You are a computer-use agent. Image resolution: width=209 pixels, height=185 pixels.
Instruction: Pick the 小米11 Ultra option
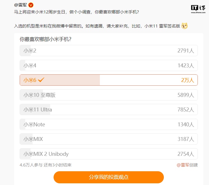(x=109, y=109)
